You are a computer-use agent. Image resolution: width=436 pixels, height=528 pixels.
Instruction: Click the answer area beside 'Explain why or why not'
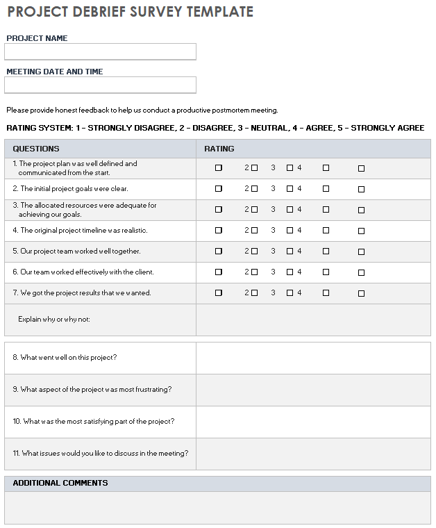(313, 320)
